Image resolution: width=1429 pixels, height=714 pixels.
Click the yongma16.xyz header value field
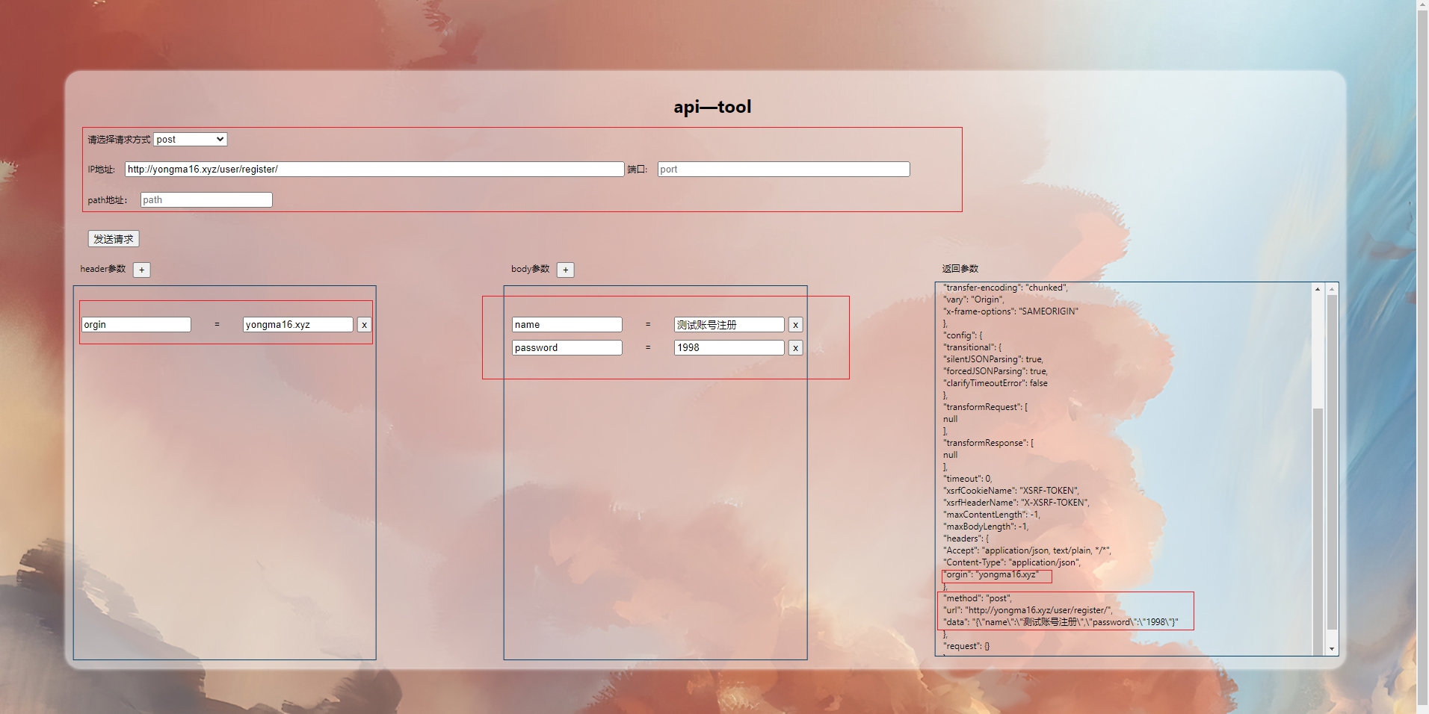(297, 325)
